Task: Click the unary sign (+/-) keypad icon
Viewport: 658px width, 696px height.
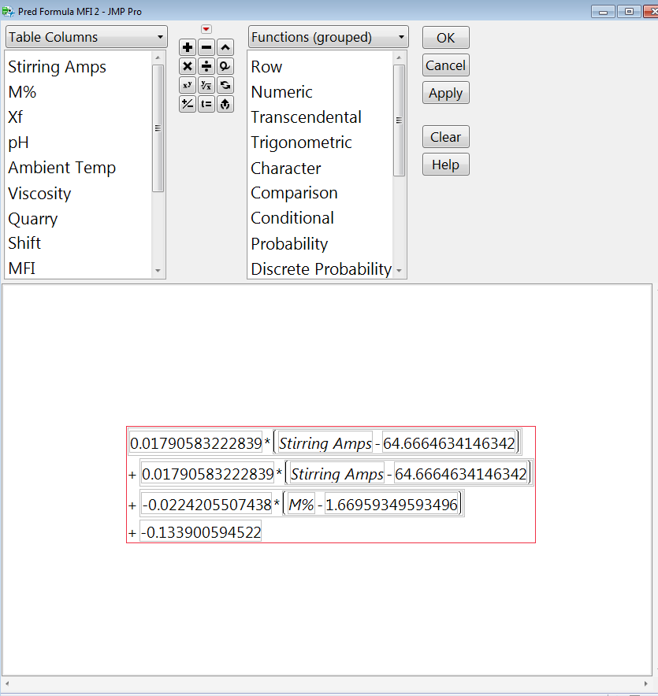Action: coord(187,104)
